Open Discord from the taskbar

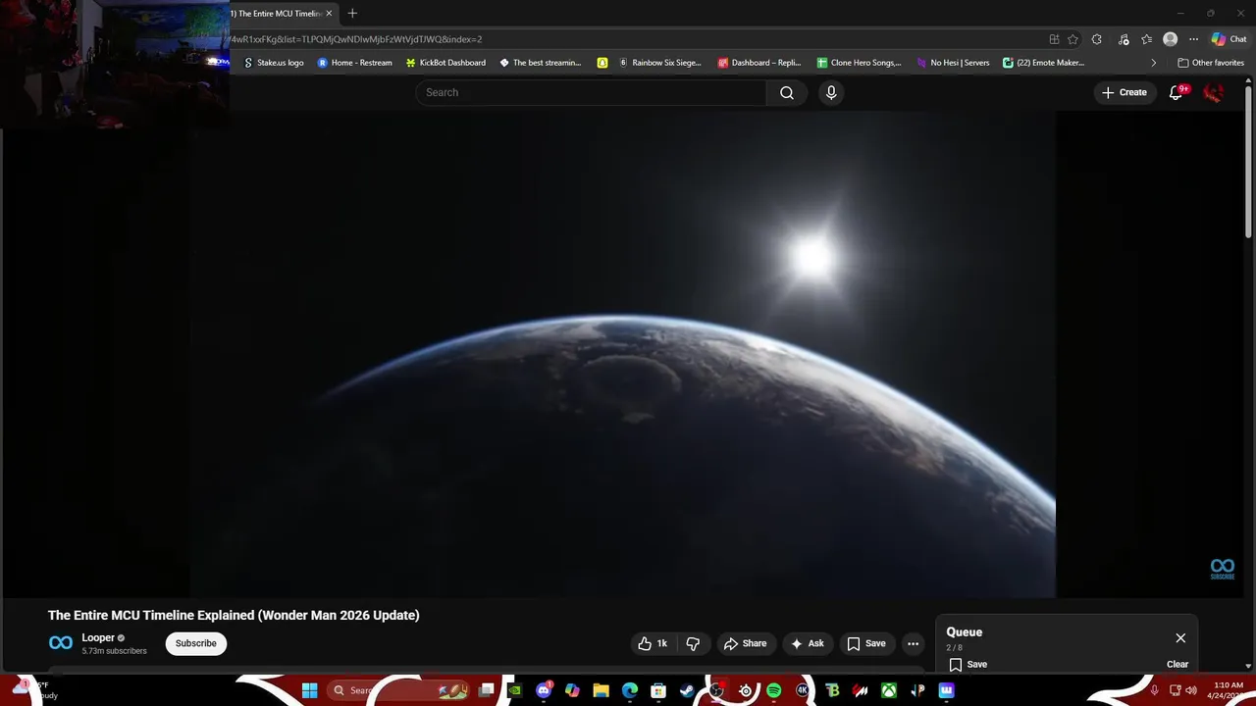[544, 690]
